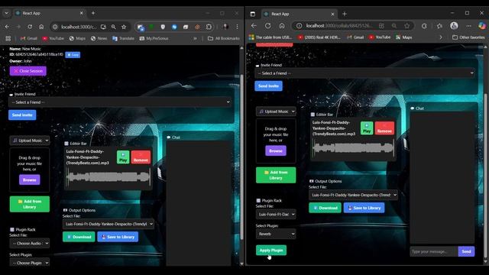Screen dimensions: 489x275
Task: Reload the page in the left browser window
Action: pyautogui.click(x=30, y=27)
